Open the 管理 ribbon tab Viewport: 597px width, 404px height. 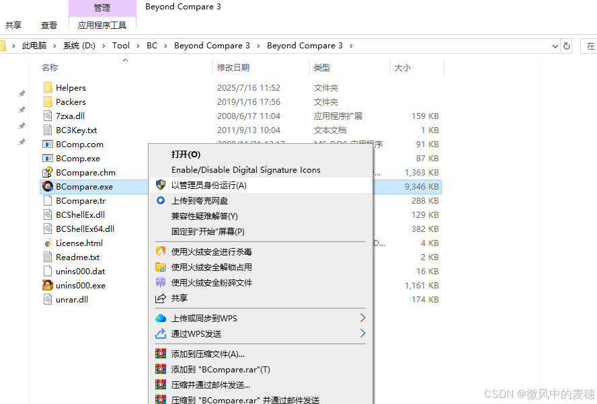pos(102,7)
